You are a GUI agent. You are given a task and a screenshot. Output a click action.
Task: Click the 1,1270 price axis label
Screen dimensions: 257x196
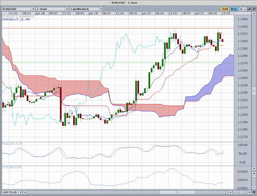(243, 63)
